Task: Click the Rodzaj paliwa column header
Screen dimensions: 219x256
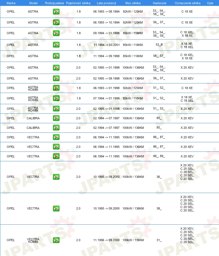Action: (54, 3)
